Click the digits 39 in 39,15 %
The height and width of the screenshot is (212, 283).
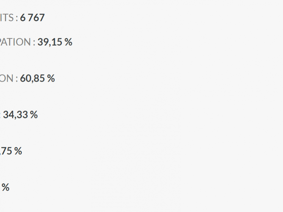(42, 42)
